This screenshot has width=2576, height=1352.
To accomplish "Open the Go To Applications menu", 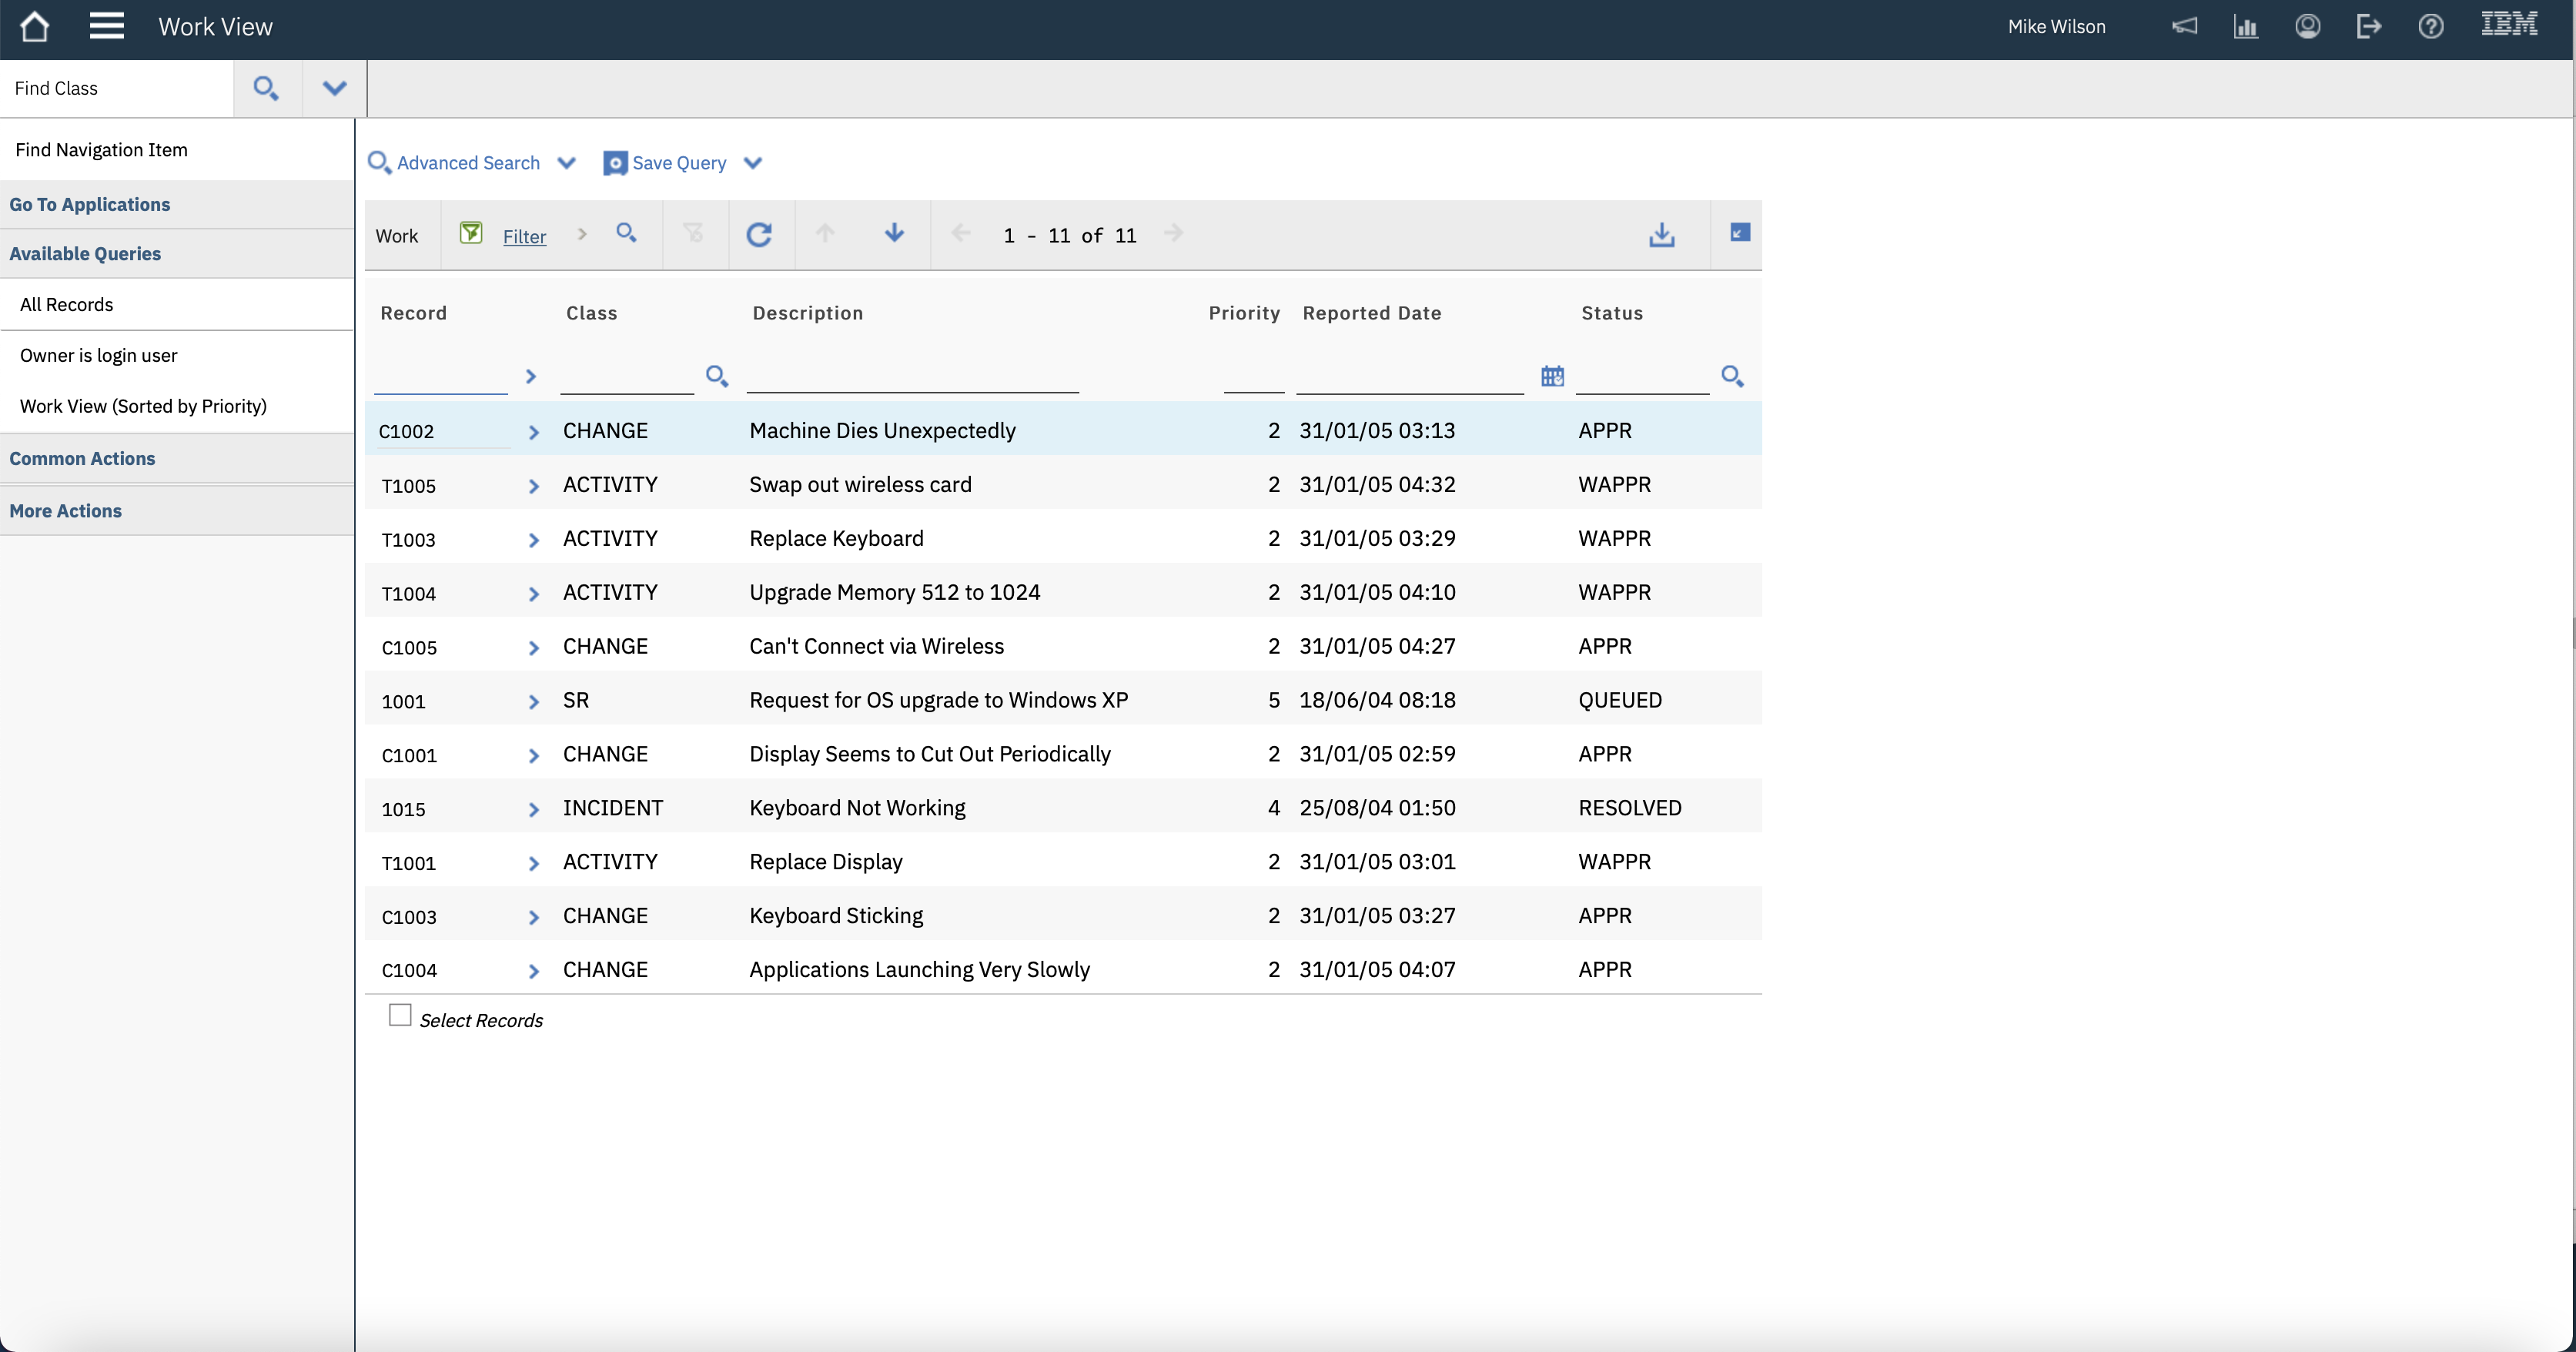I will pyautogui.click(x=90, y=203).
